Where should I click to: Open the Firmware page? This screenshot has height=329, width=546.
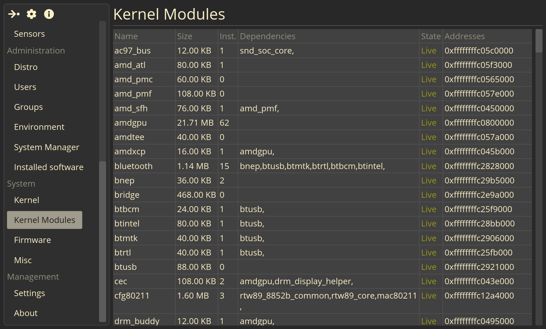(x=33, y=240)
